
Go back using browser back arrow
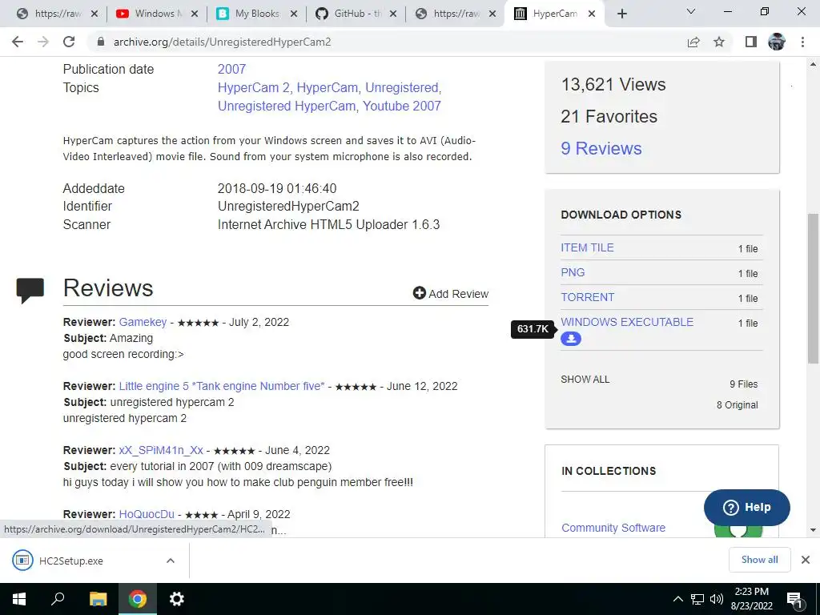coord(18,42)
